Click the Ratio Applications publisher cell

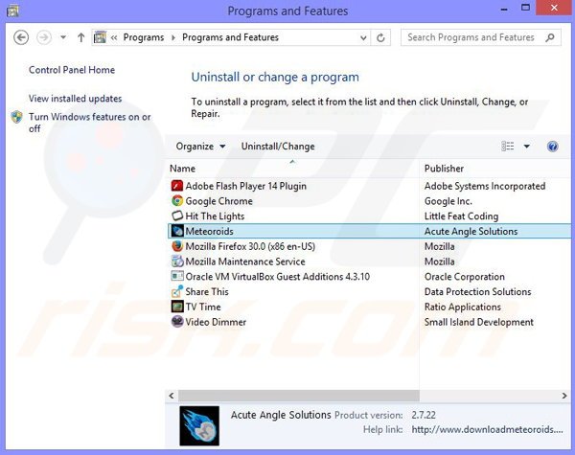(463, 307)
